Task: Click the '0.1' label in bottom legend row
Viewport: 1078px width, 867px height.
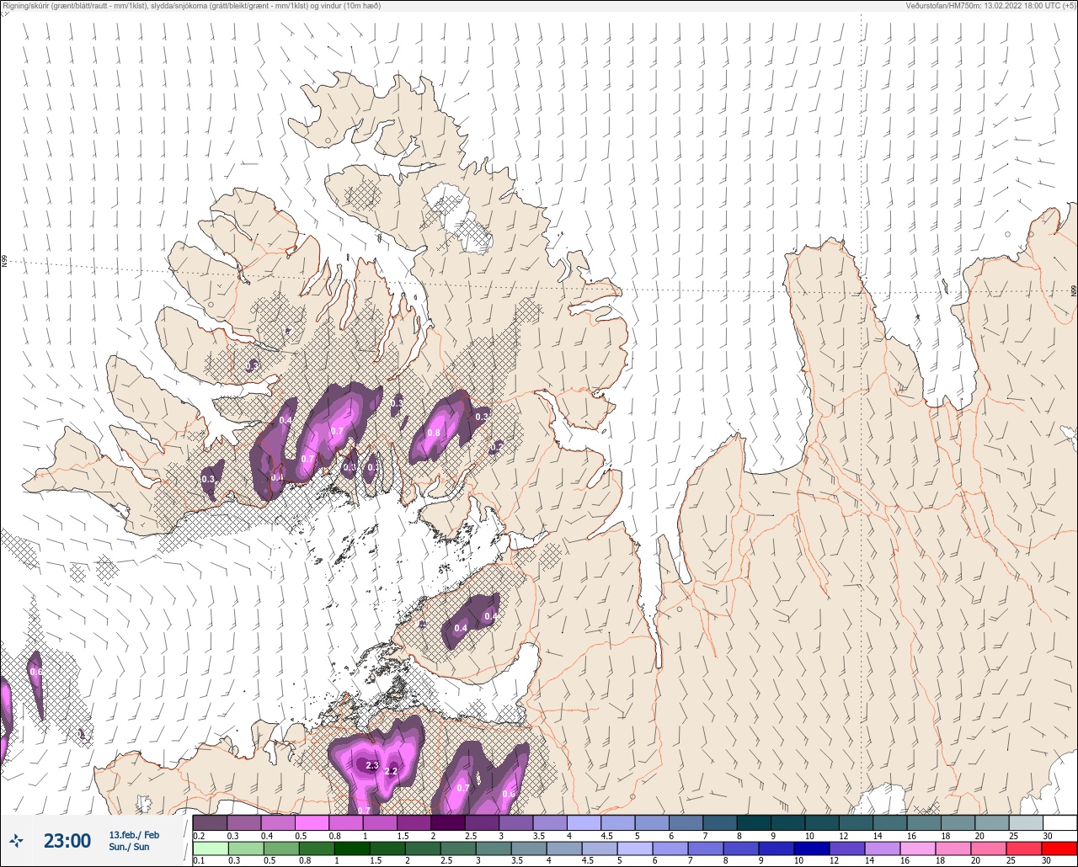Action: [x=199, y=861]
